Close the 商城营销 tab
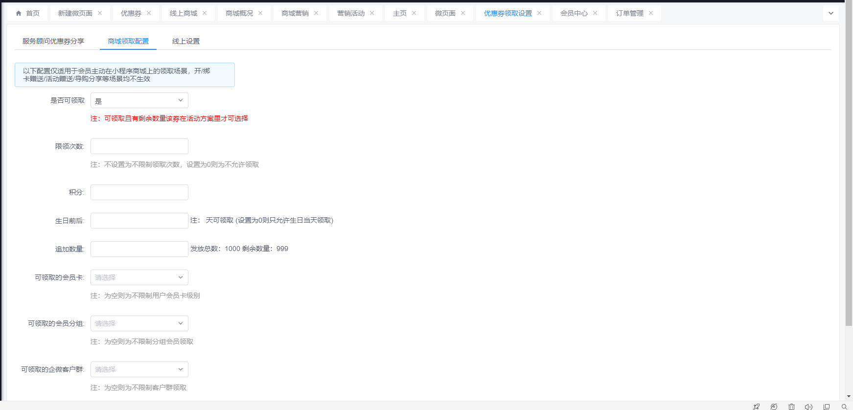Image resolution: width=853 pixels, height=410 pixels. tap(316, 13)
